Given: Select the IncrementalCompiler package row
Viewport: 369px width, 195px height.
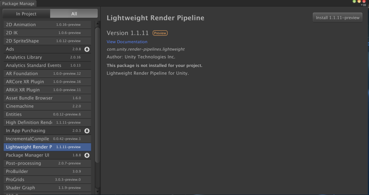Looking at the screenshot, I should point(47,139).
